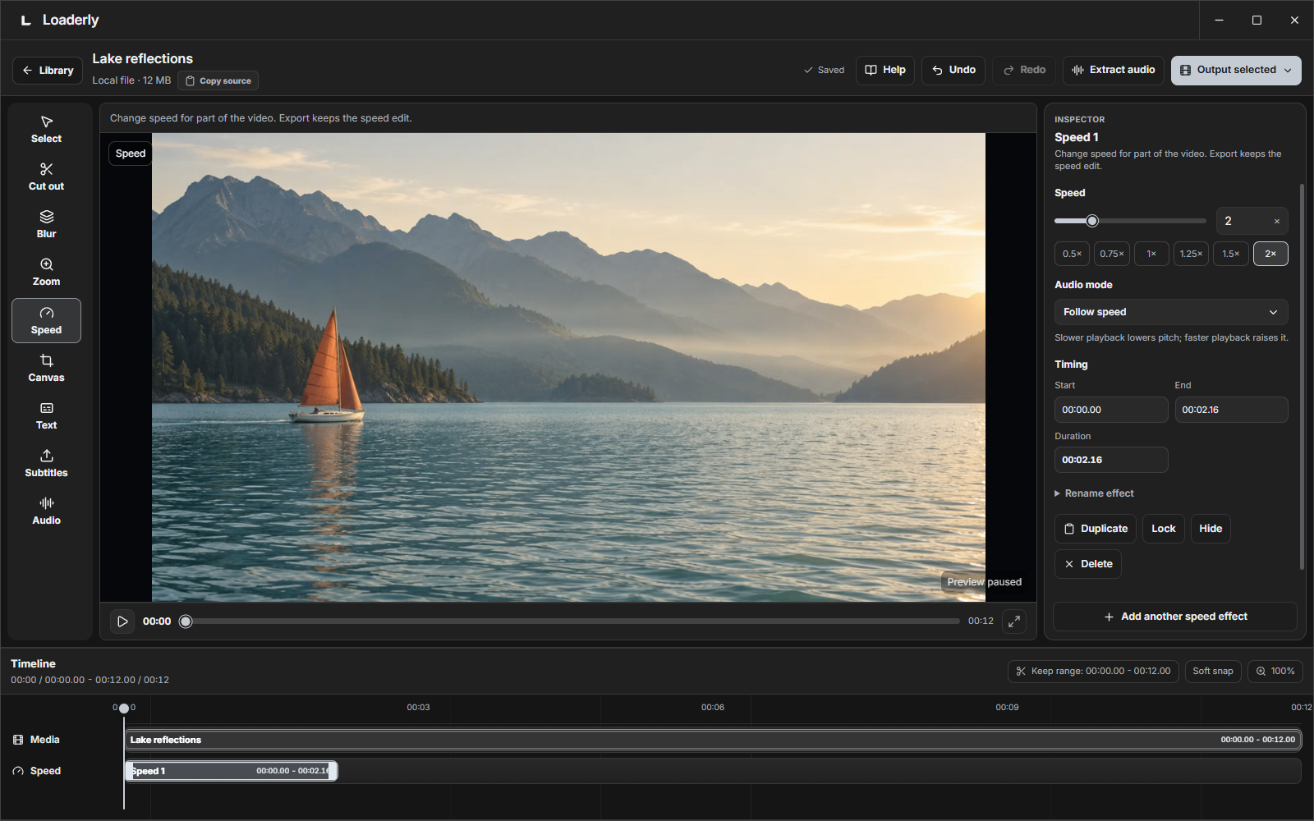Choose the Blur tool in sidebar
The image size is (1314, 821).
click(46, 224)
